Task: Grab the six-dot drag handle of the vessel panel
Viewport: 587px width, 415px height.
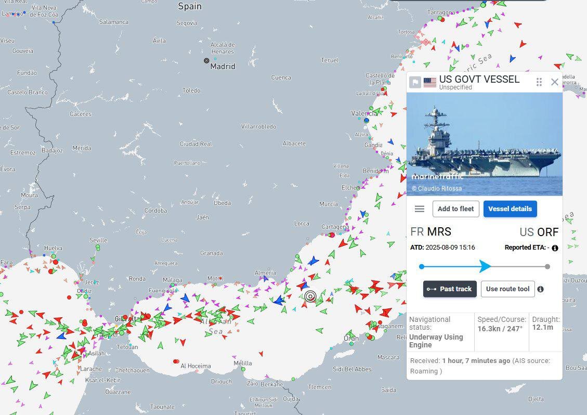Action: (x=539, y=82)
